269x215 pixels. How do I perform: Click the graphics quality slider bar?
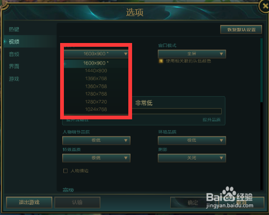point(177,111)
